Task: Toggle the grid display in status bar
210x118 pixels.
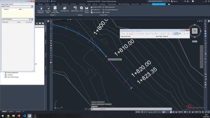Action: click(142, 112)
